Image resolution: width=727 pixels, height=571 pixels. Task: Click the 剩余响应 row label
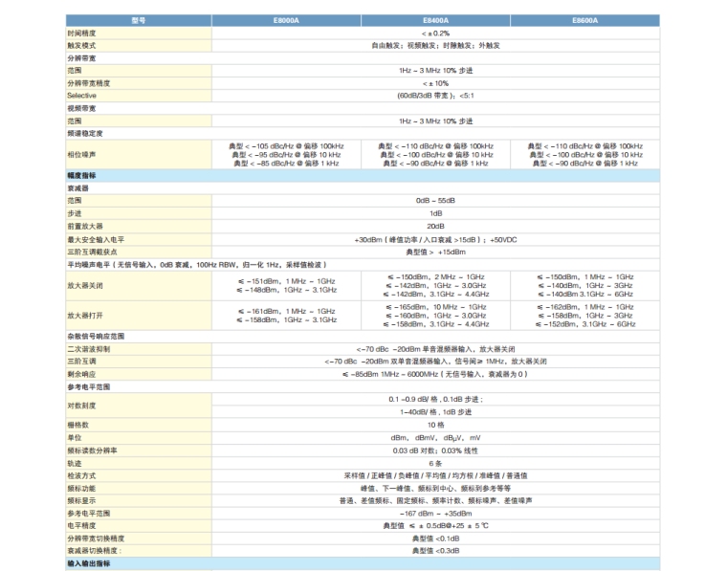click(x=81, y=374)
